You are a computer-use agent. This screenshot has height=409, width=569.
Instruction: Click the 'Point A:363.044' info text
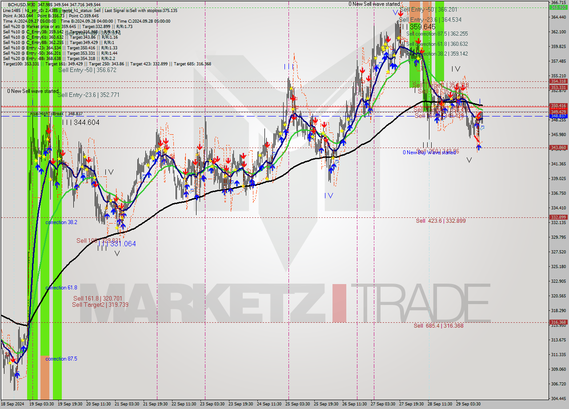pyautogui.click(x=18, y=16)
